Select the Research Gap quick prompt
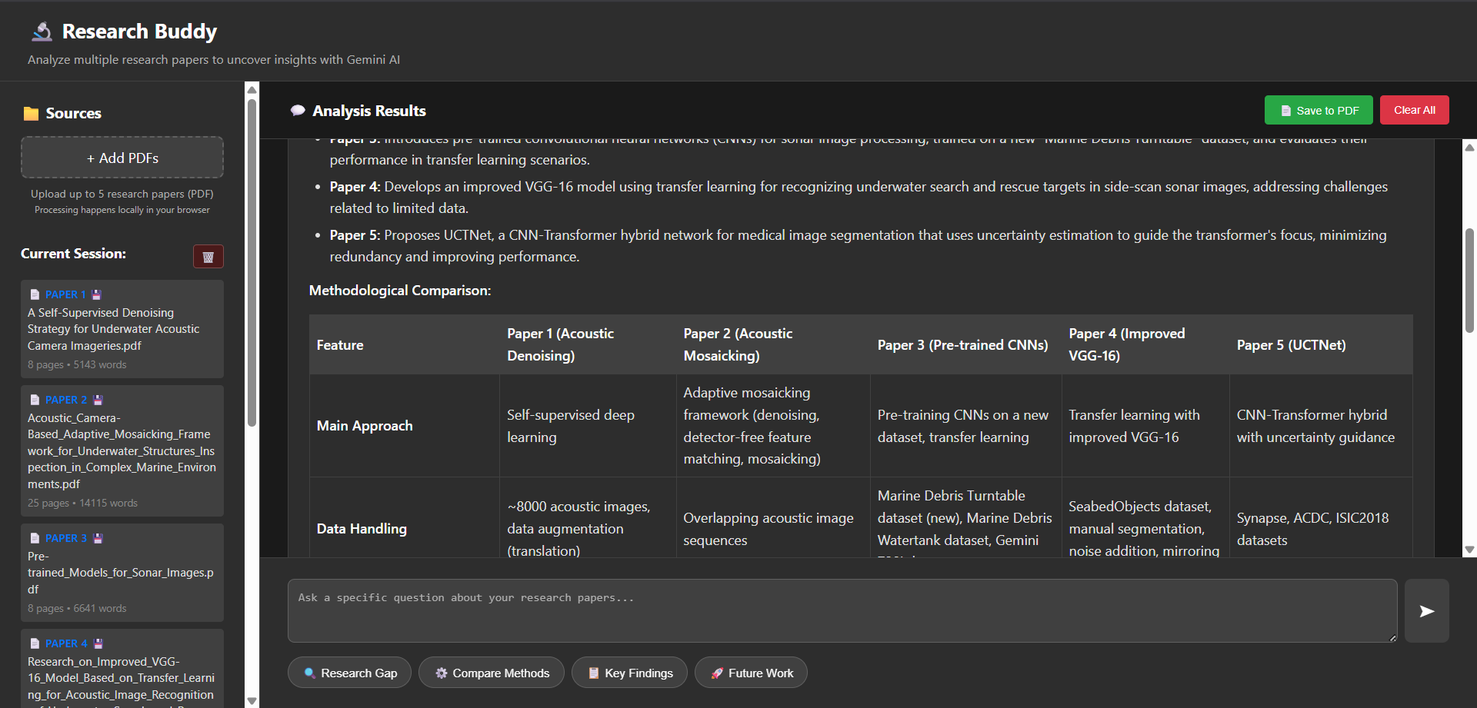Viewport: 1477px width, 708px height. 349,673
